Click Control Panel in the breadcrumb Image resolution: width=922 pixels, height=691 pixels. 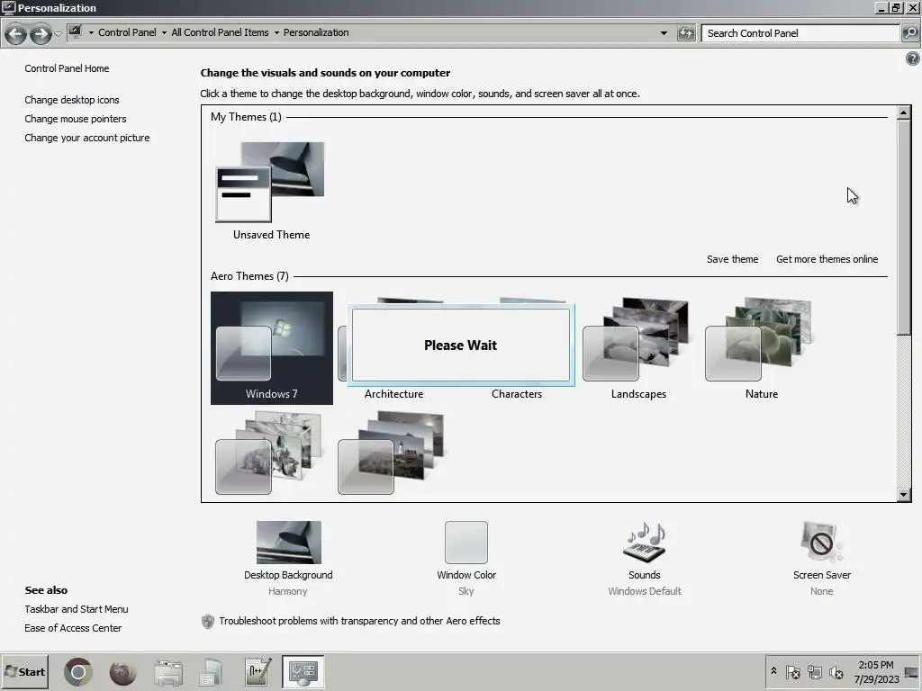coord(127,32)
